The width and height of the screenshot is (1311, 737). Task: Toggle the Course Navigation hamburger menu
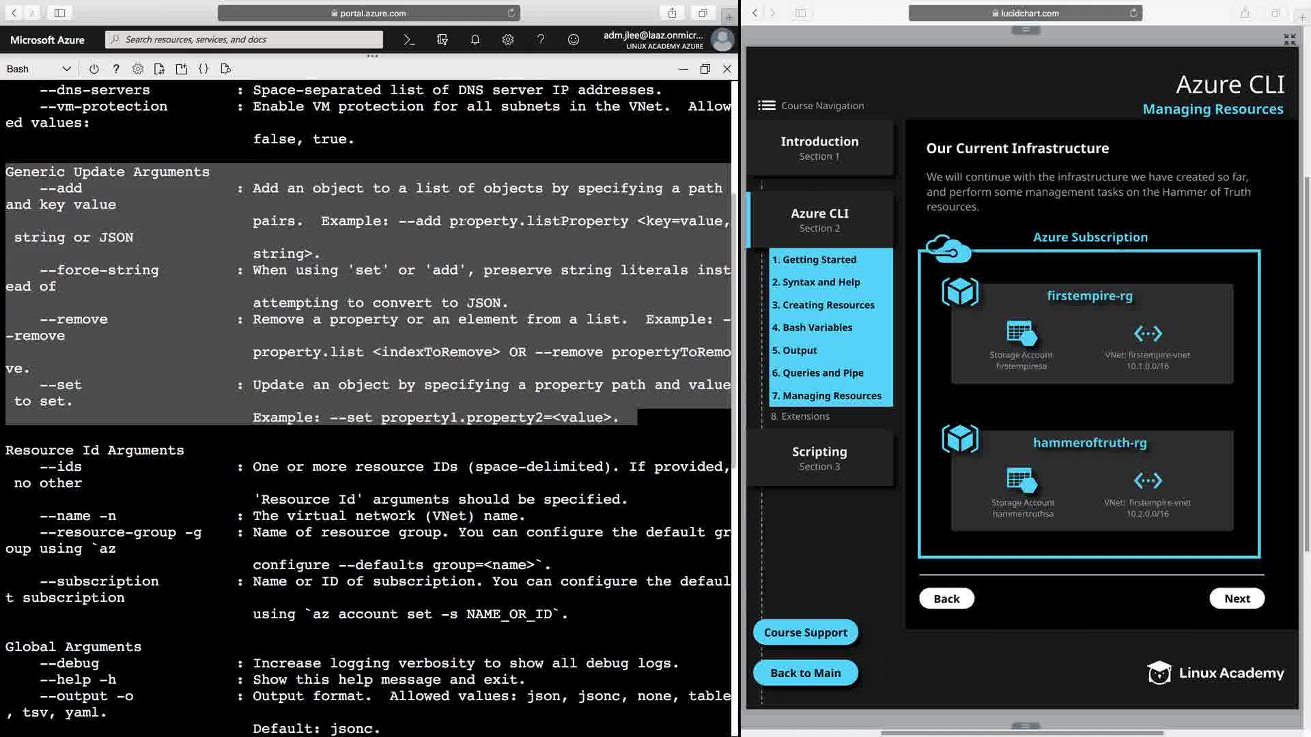coord(766,105)
